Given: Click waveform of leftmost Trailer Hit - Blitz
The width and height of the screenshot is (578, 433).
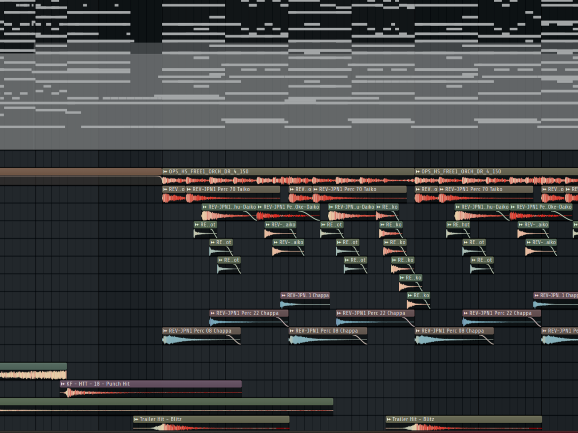Looking at the screenshot, I should (x=211, y=428).
